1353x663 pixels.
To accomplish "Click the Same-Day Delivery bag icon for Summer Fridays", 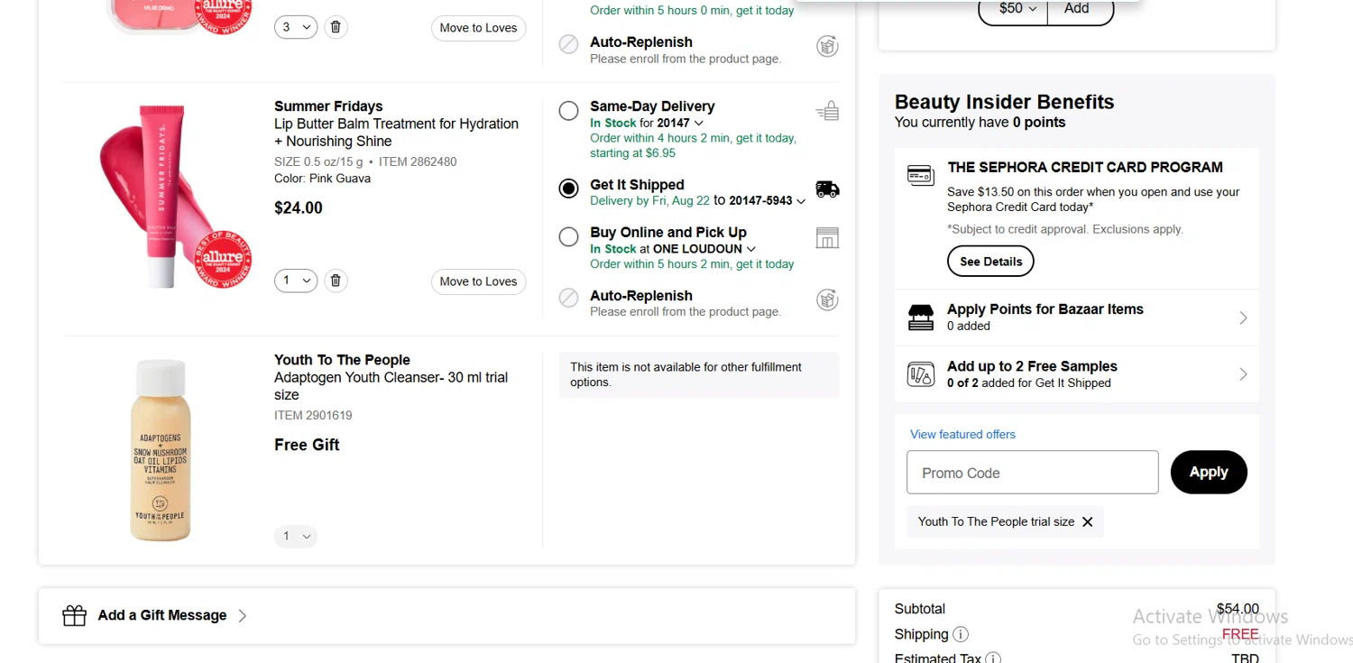I will (x=827, y=111).
